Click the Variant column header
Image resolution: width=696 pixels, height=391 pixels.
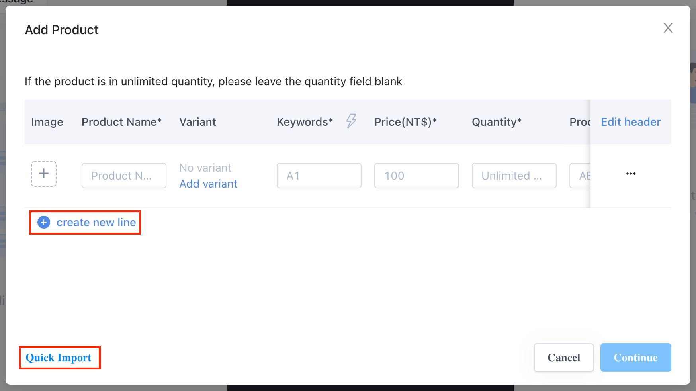click(x=197, y=122)
